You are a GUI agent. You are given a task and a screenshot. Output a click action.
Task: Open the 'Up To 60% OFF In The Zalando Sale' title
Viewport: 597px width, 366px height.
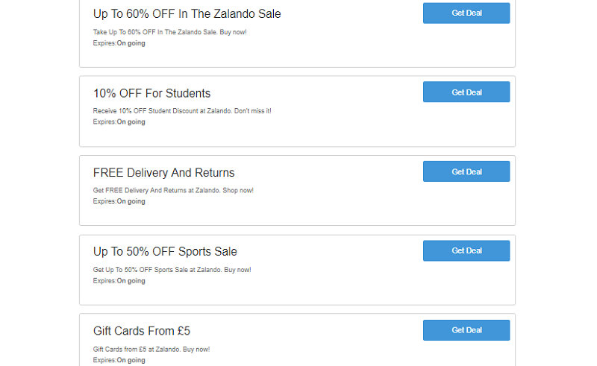pos(187,14)
